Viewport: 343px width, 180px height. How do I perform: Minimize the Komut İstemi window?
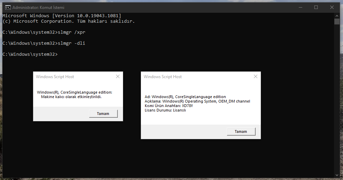pos(301,8)
